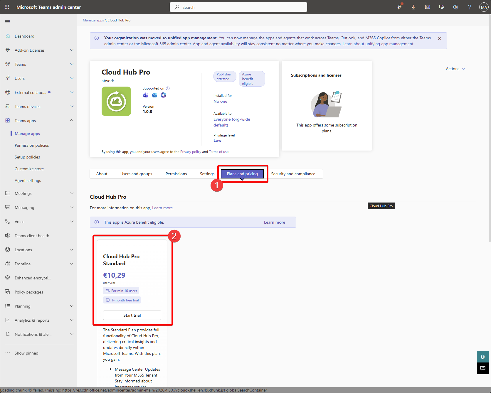This screenshot has width=491, height=393.
Task: Expand the Voice section chevron
Action: click(x=72, y=222)
